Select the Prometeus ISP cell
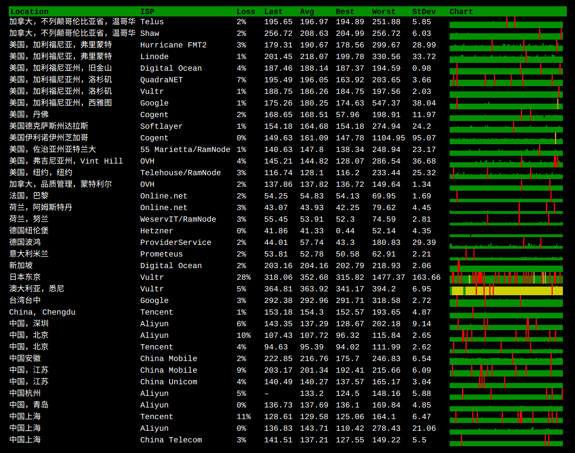The image size is (575, 453). [x=161, y=254]
